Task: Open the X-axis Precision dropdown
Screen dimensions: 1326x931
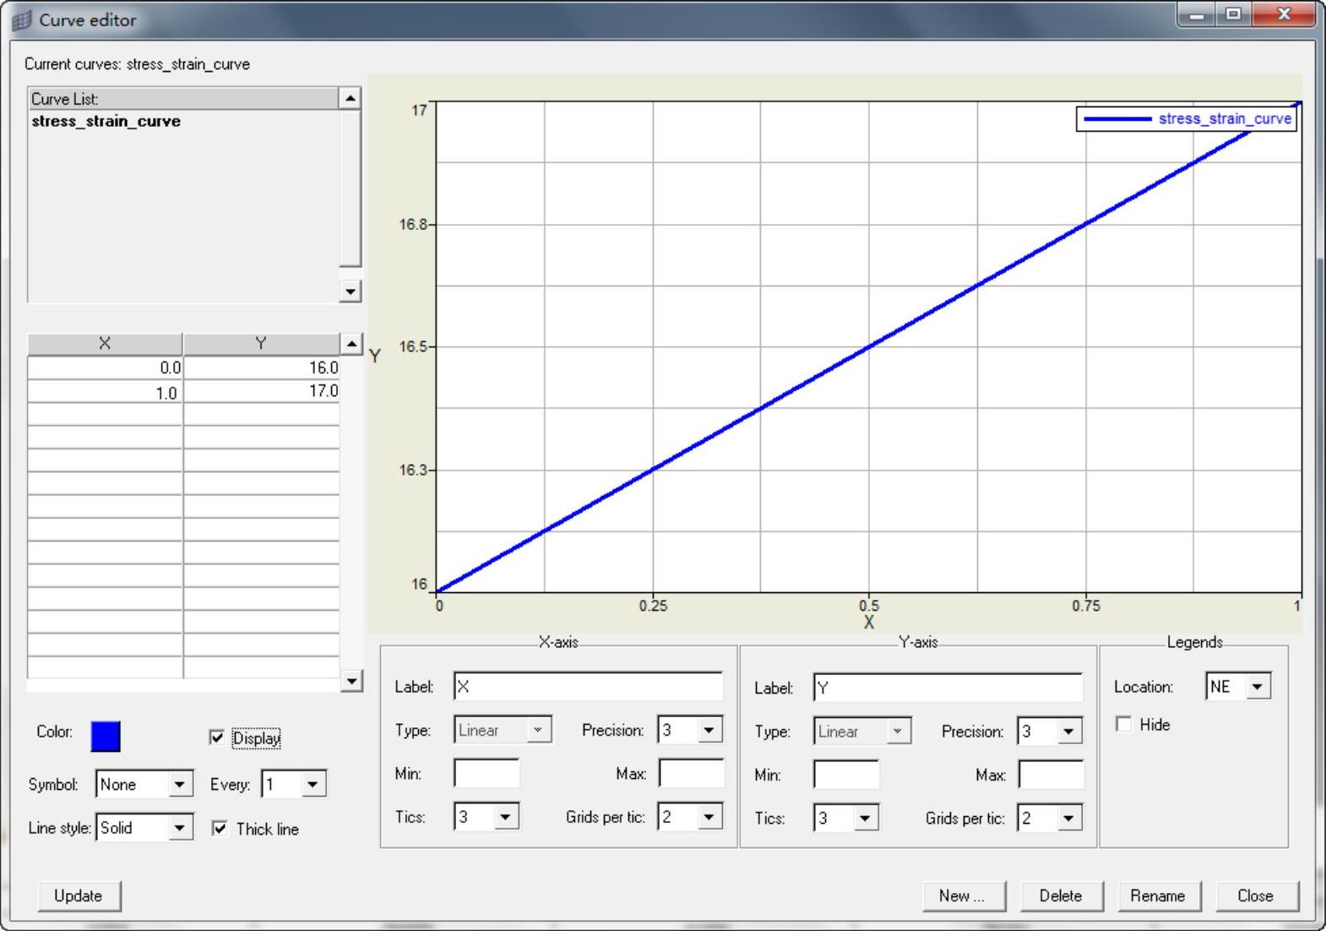Action: [708, 730]
